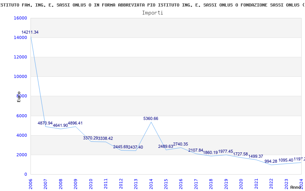305x191 pixels.
Task: Click the 2015 x-axis year
Action: [166, 184]
